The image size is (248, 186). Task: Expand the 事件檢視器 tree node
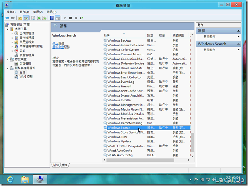[12, 38]
